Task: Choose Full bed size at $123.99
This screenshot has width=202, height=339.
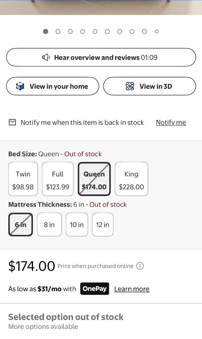Action: [58, 179]
